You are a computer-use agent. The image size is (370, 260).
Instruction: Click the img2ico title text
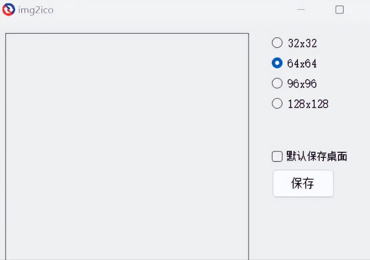coord(36,10)
